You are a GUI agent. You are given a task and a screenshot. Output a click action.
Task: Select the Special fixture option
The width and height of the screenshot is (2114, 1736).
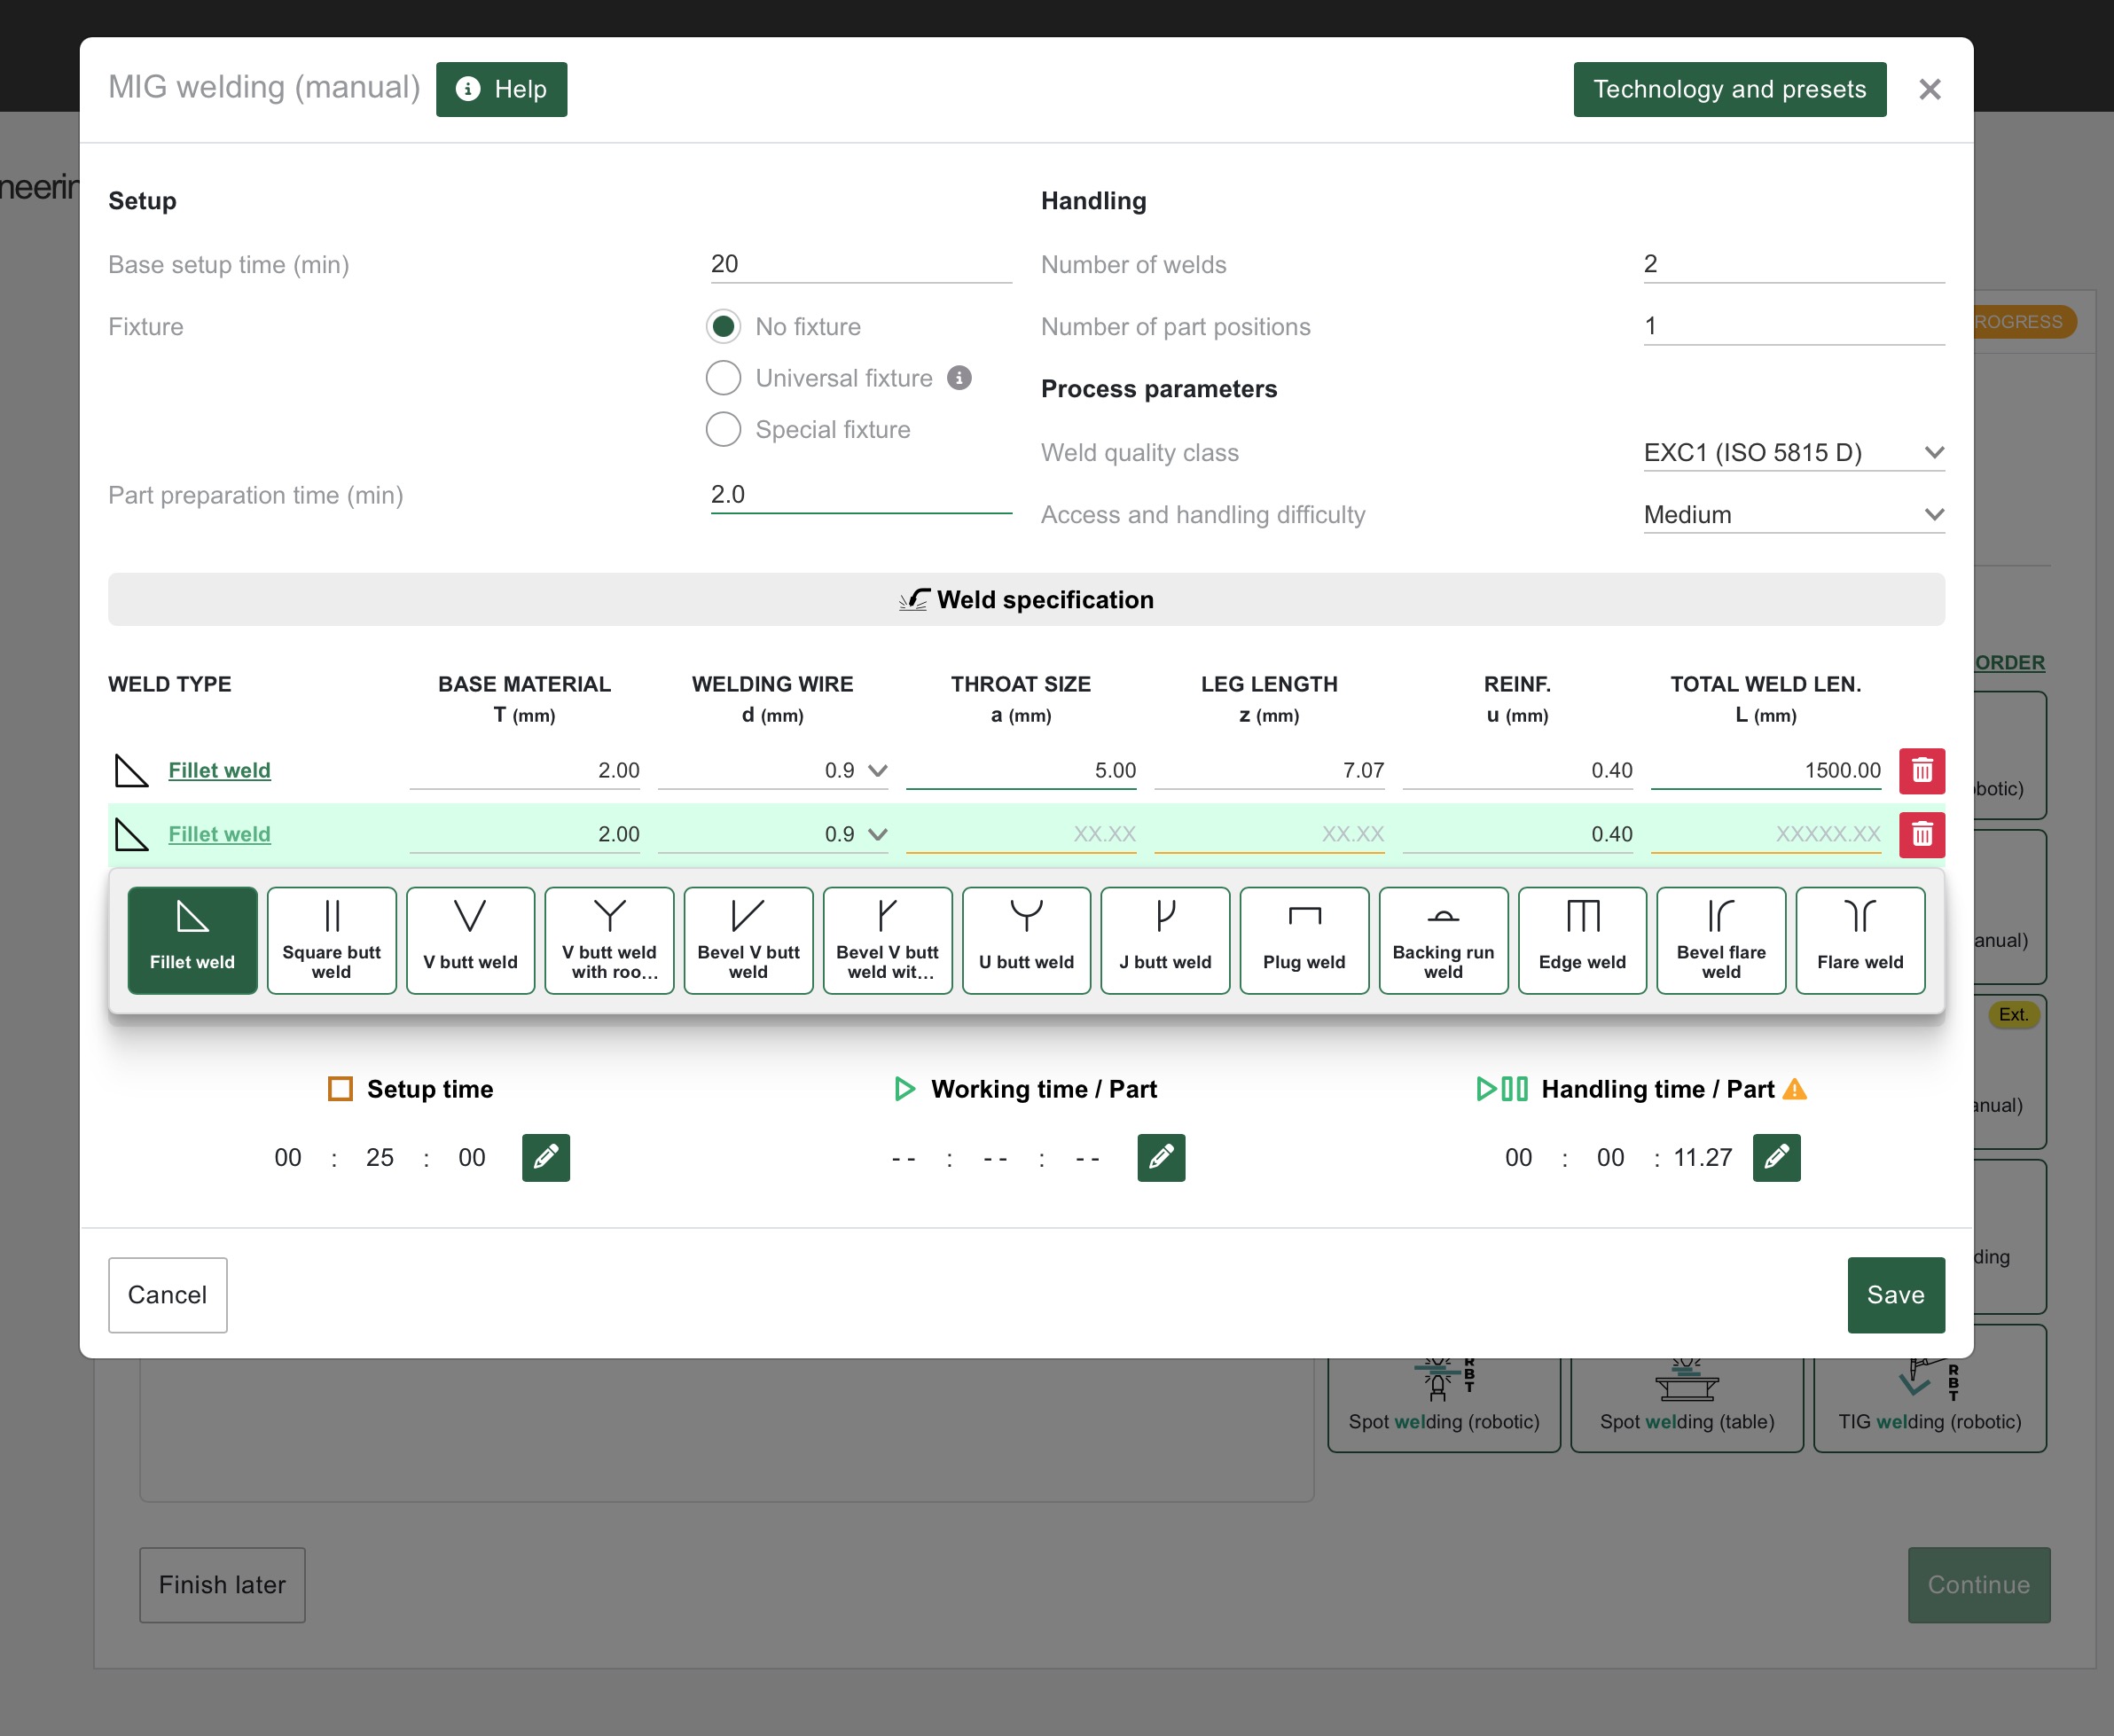tap(723, 429)
